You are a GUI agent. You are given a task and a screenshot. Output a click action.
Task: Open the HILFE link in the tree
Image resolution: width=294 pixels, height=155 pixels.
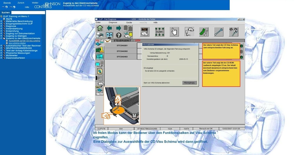9,19
